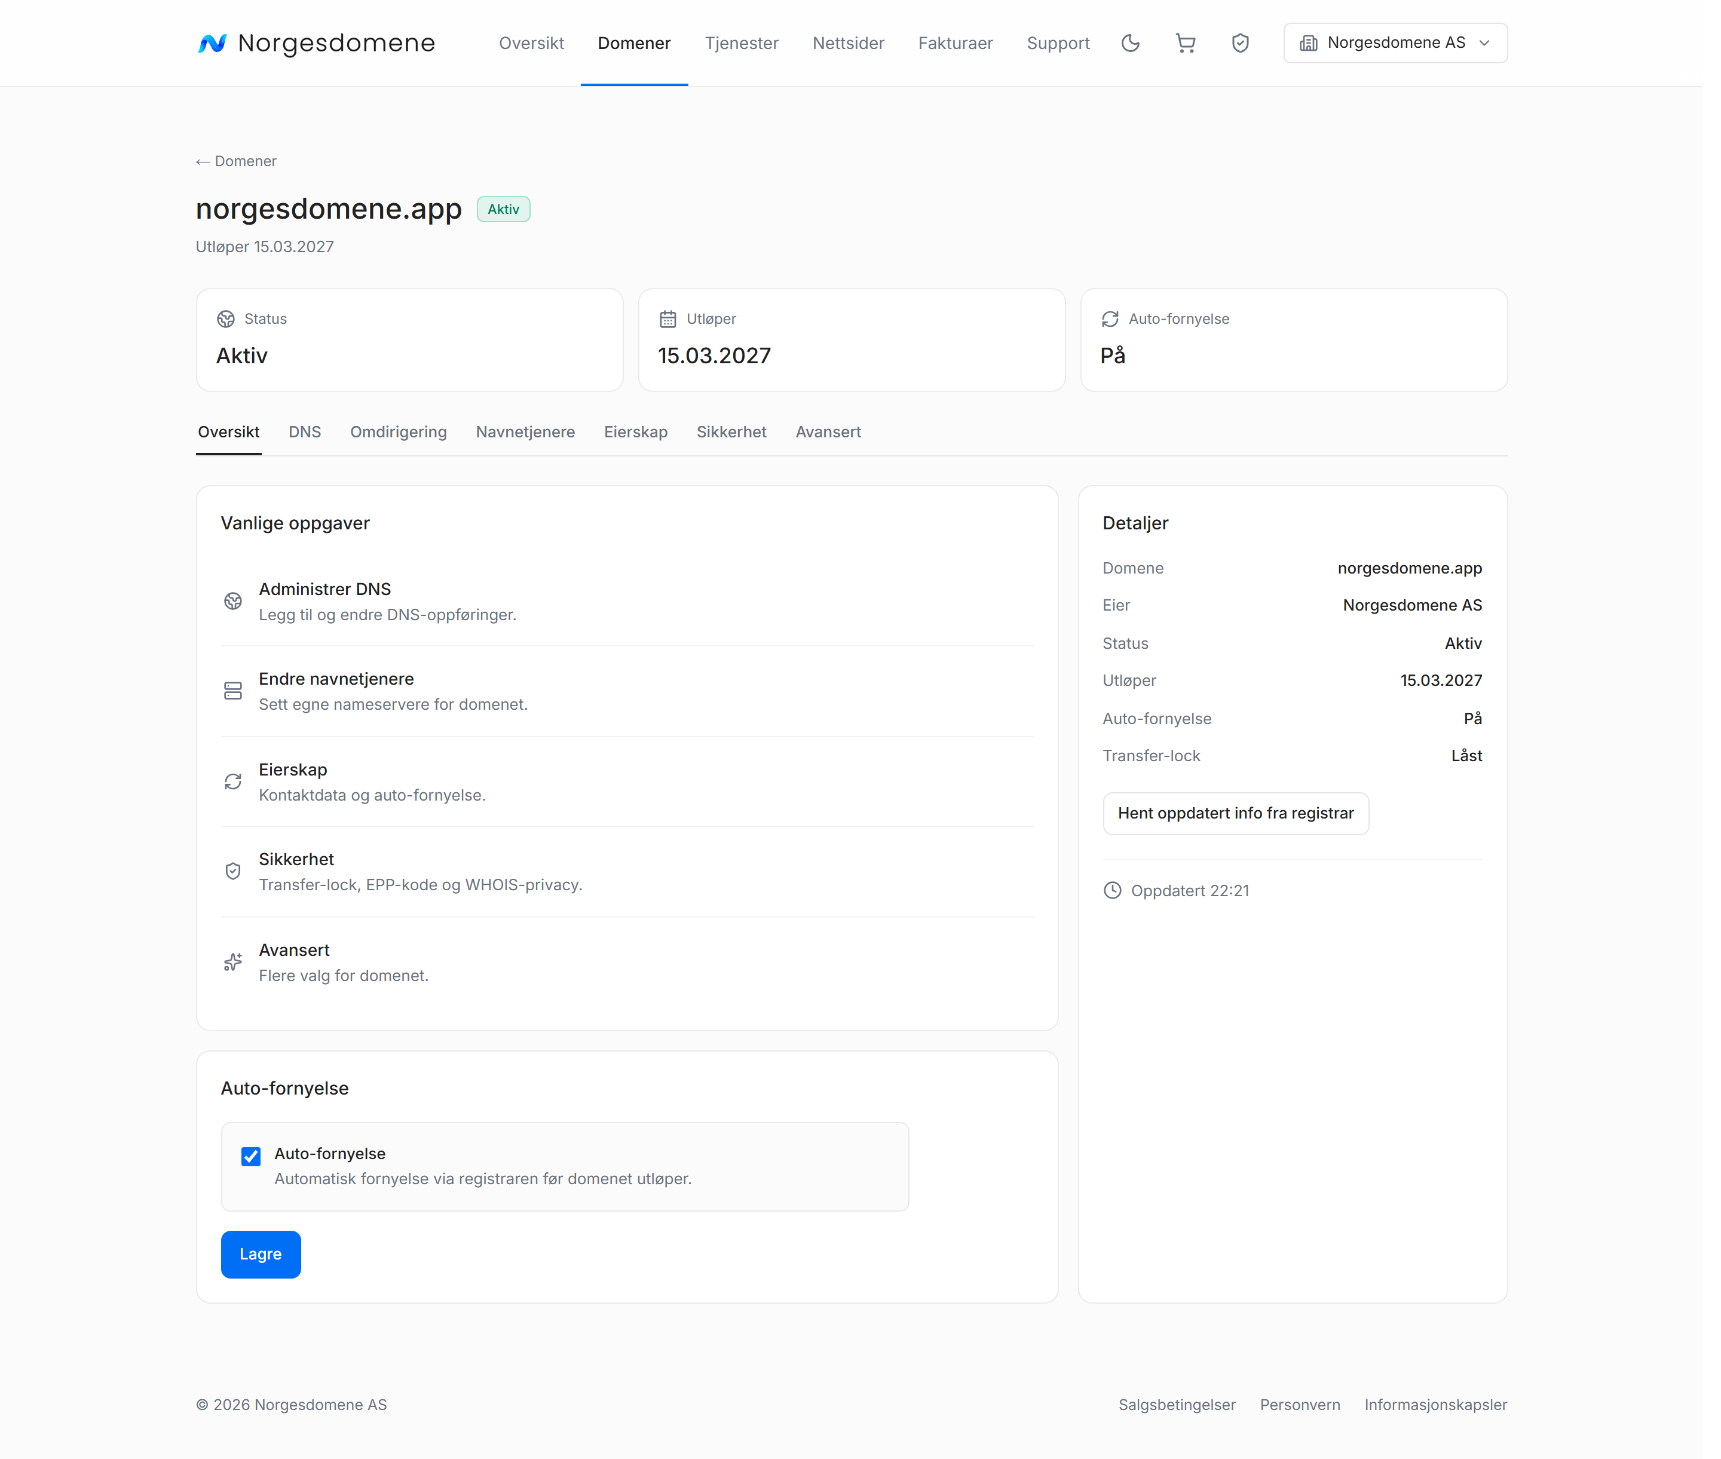Switch to the Avansert tab

tap(828, 433)
